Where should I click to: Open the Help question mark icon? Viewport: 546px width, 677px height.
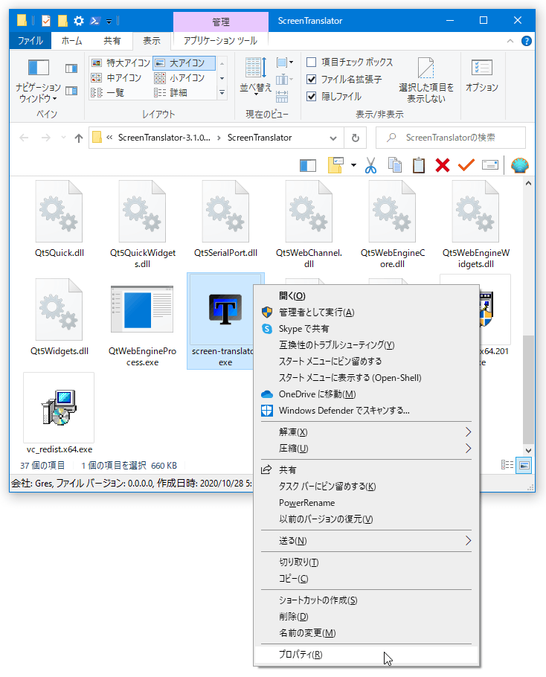(526, 41)
